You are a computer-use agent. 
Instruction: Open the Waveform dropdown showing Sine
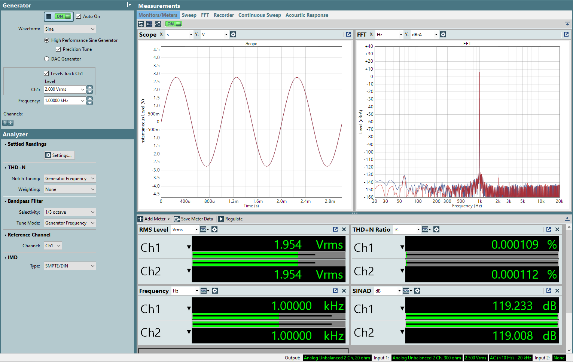coord(70,29)
